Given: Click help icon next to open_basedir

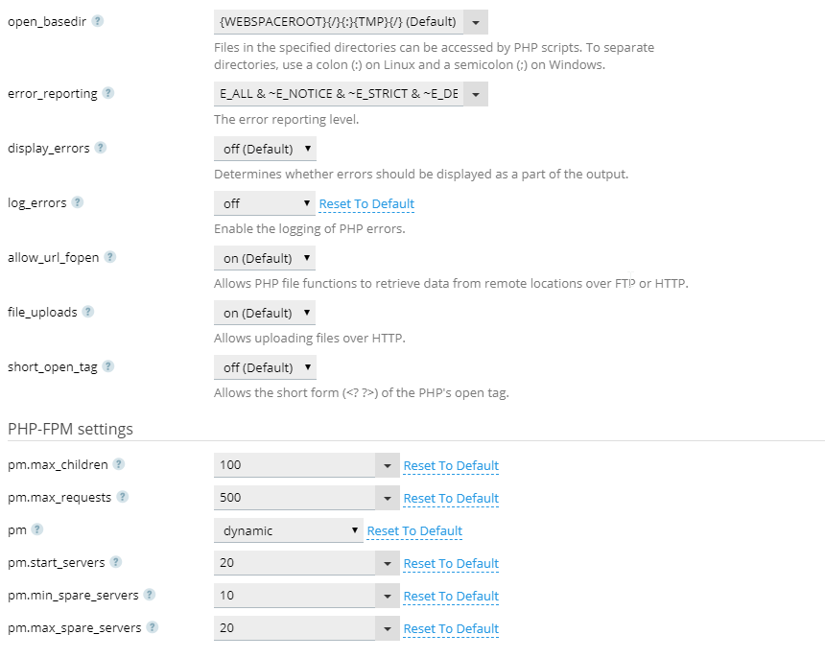Looking at the screenshot, I should (x=97, y=22).
